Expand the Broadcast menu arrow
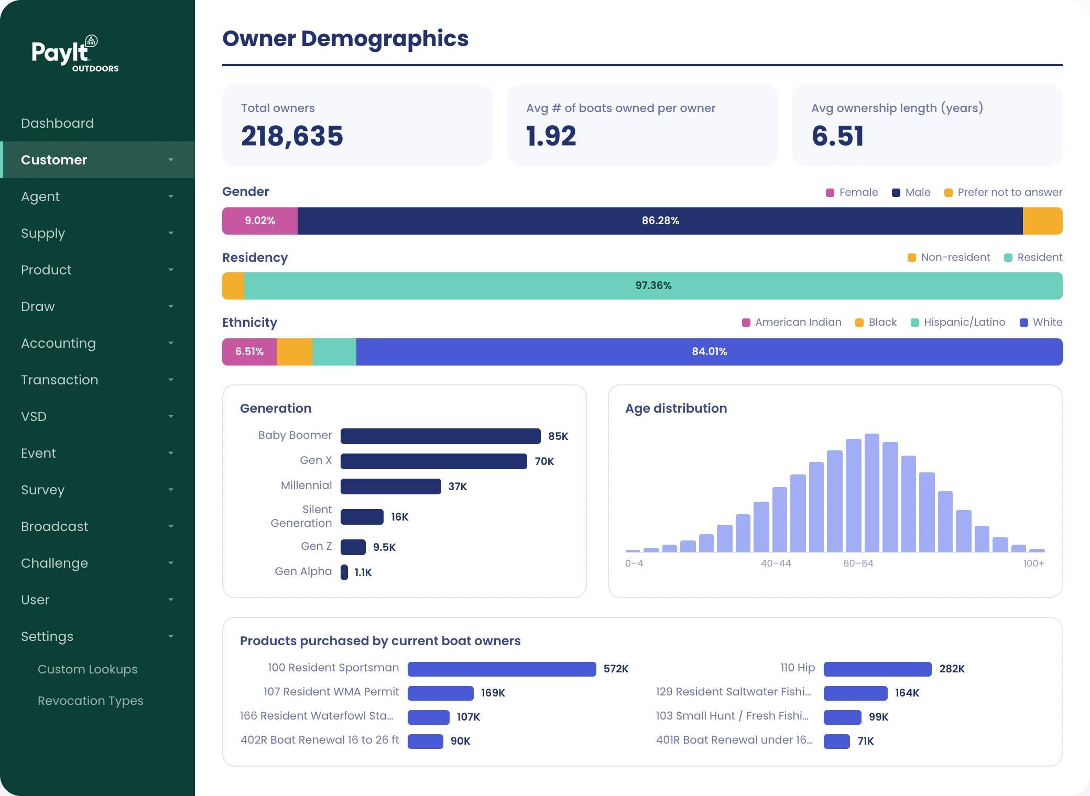The height and width of the screenshot is (796, 1090). point(171,526)
